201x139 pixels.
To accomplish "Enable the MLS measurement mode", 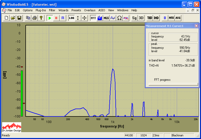I will pyautogui.click(x=106, y=18).
